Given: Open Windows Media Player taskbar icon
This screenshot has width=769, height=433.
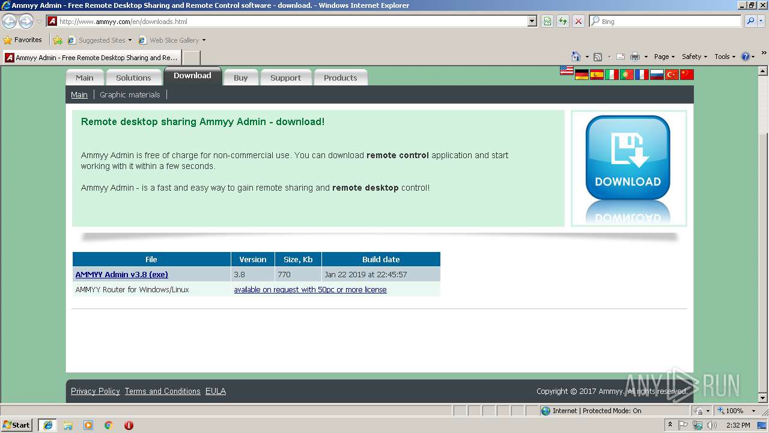Looking at the screenshot, I should [x=88, y=425].
